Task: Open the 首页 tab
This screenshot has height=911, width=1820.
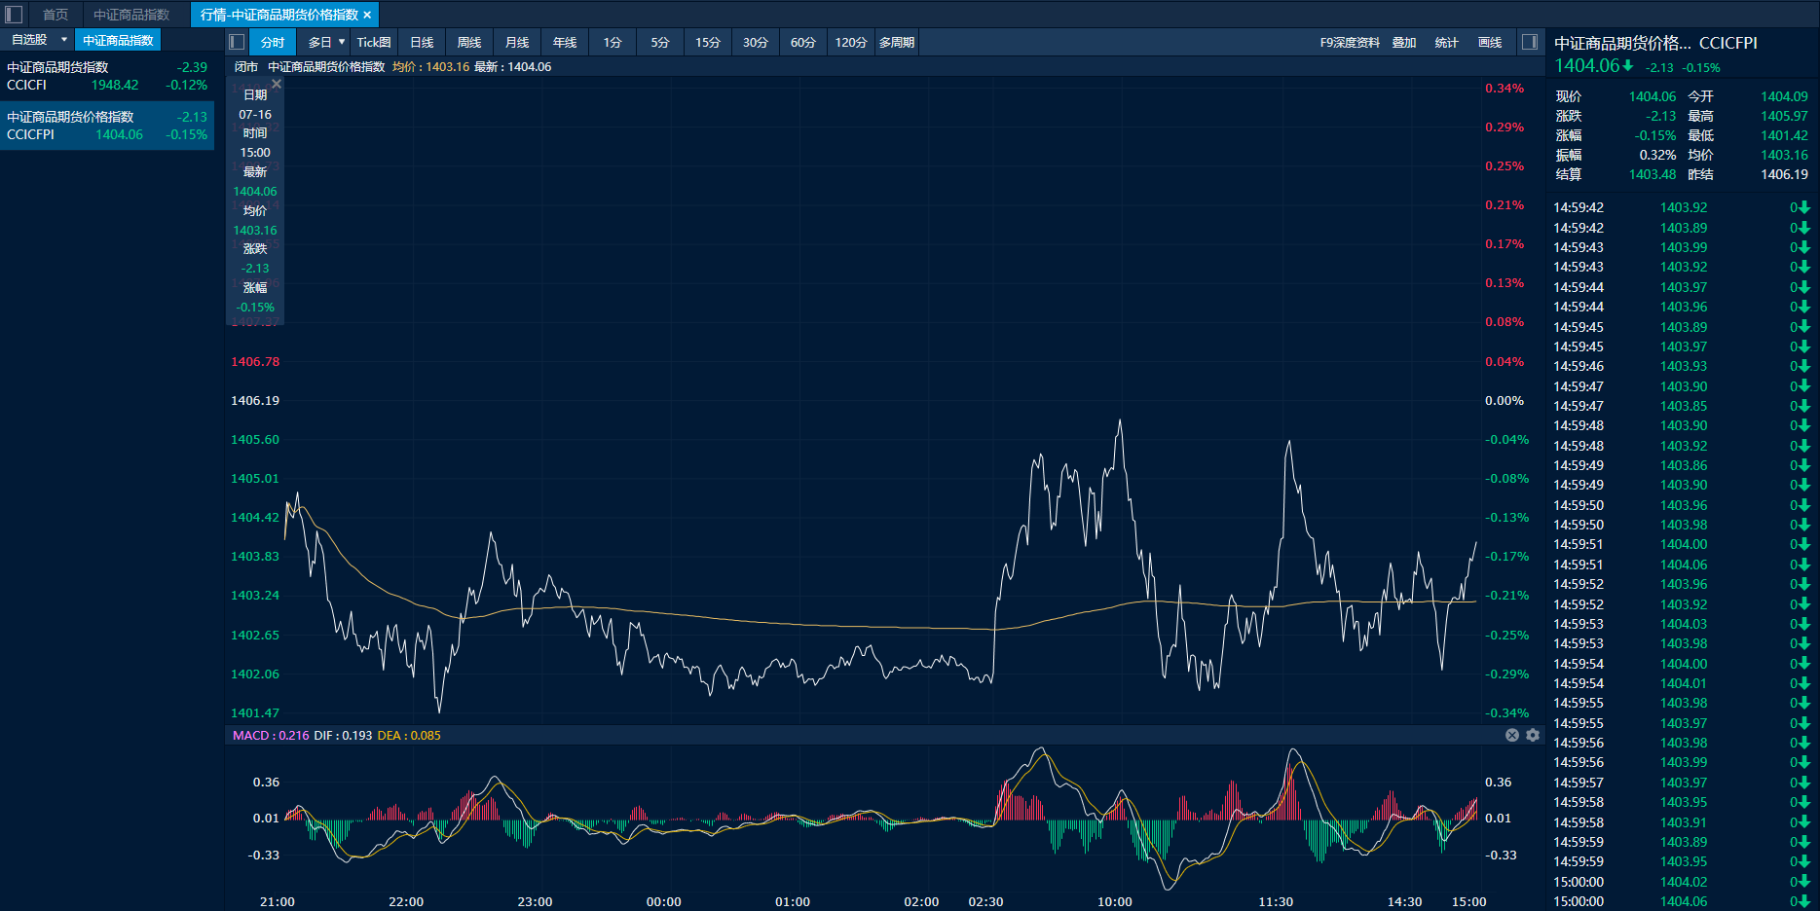Action: (x=56, y=15)
